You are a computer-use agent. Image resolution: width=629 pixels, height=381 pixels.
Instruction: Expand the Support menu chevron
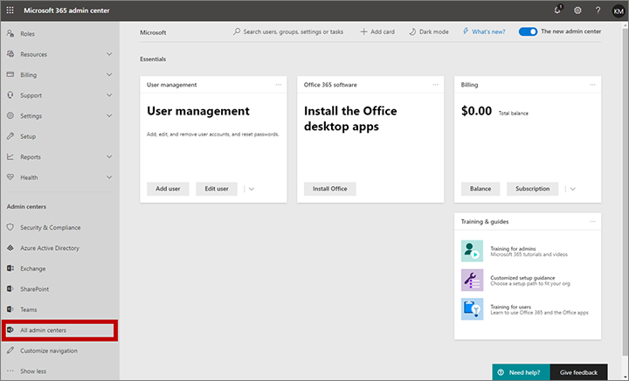tap(109, 95)
